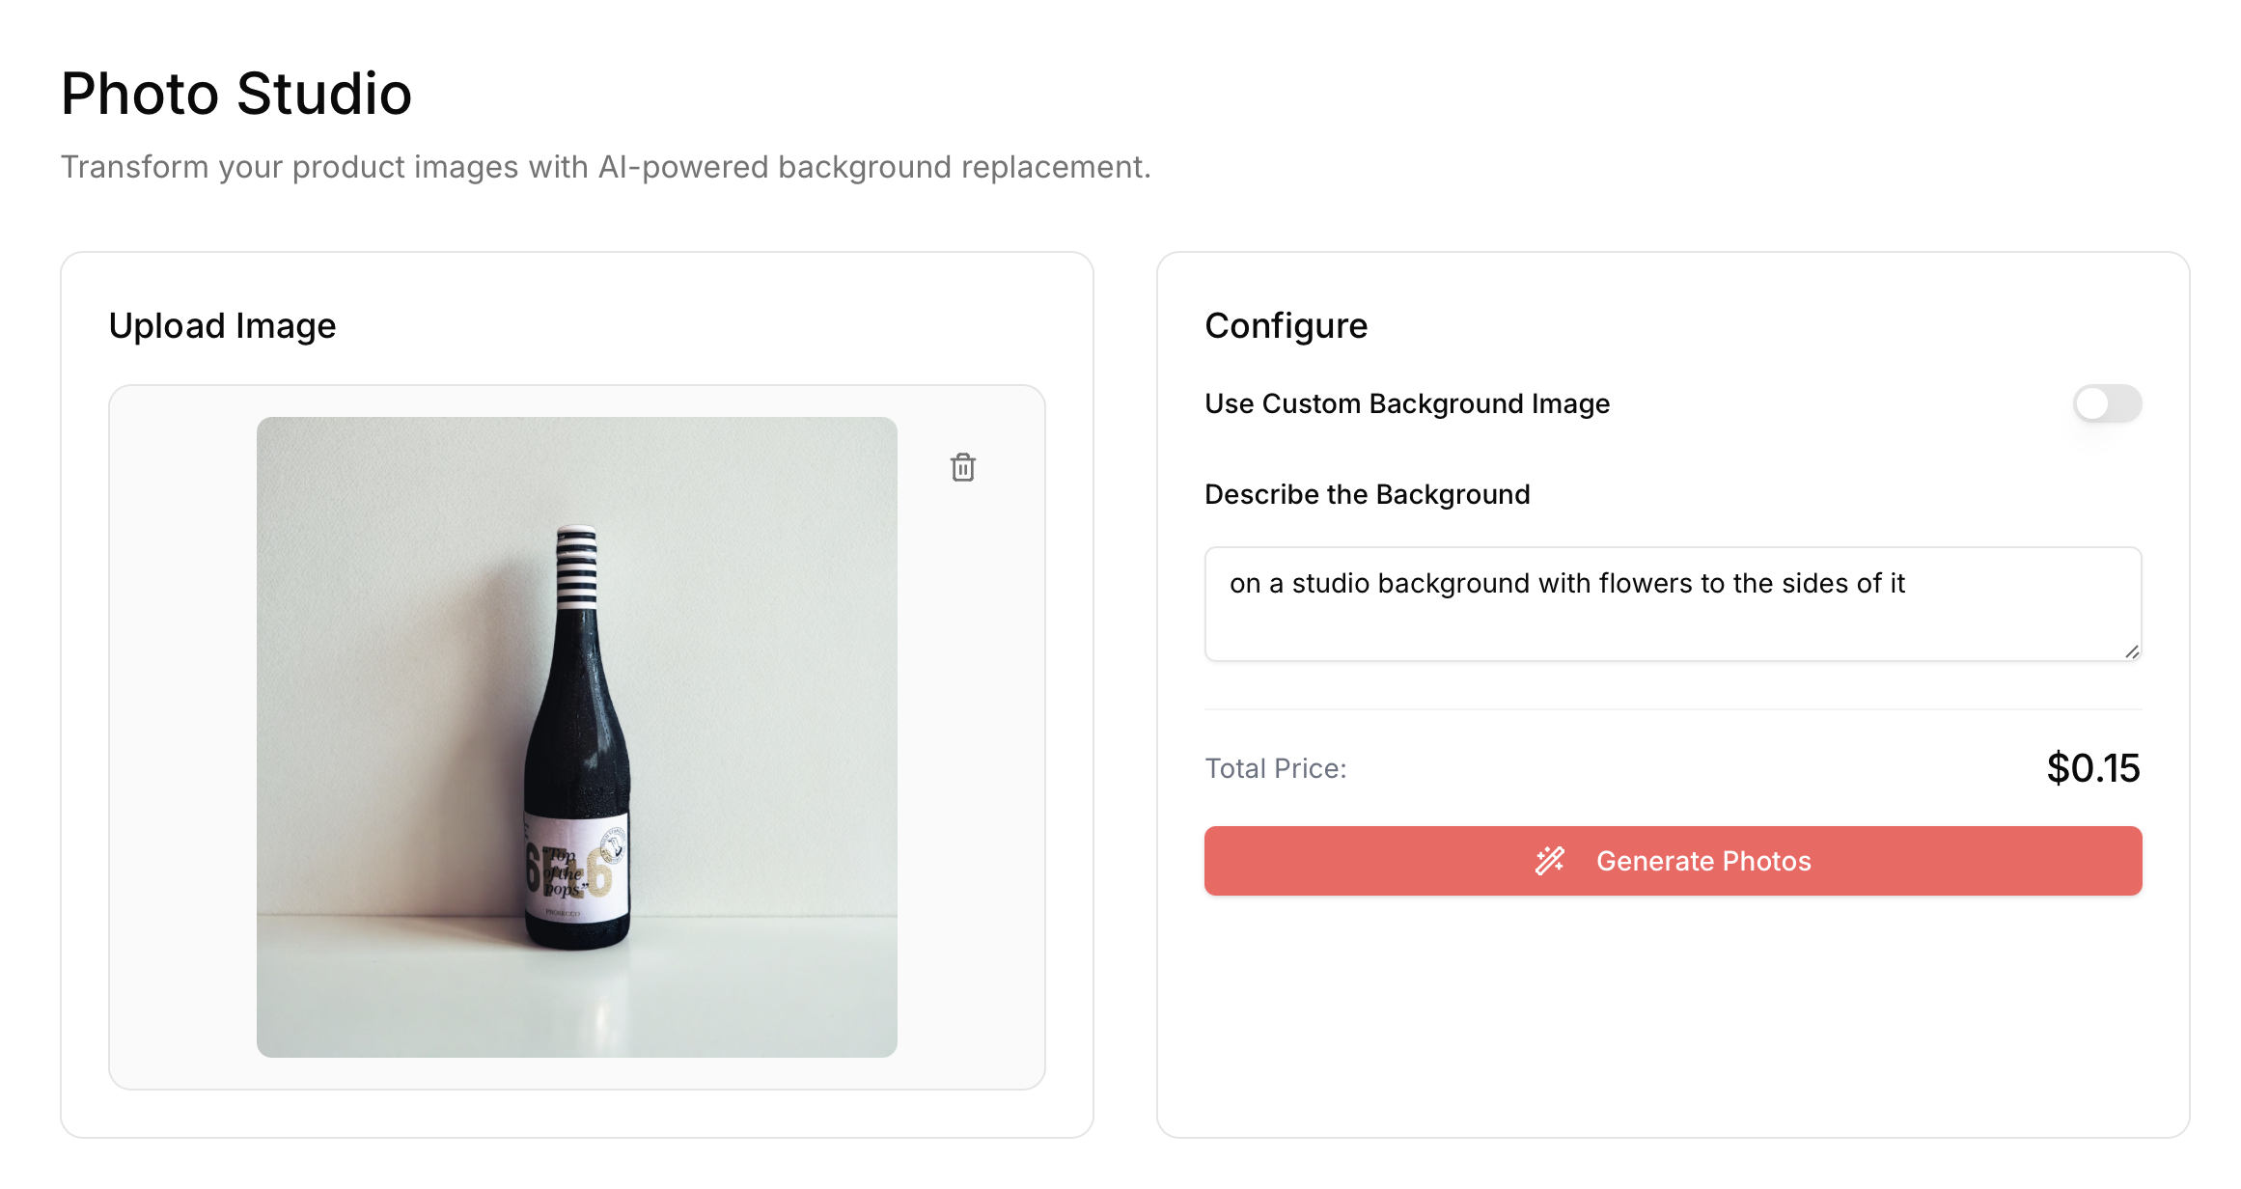
Task: Click the Configure heading
Action: 1286,326
